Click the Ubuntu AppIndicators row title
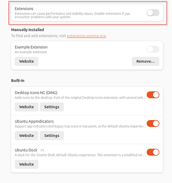172x183 pixels. pos(34,122)
